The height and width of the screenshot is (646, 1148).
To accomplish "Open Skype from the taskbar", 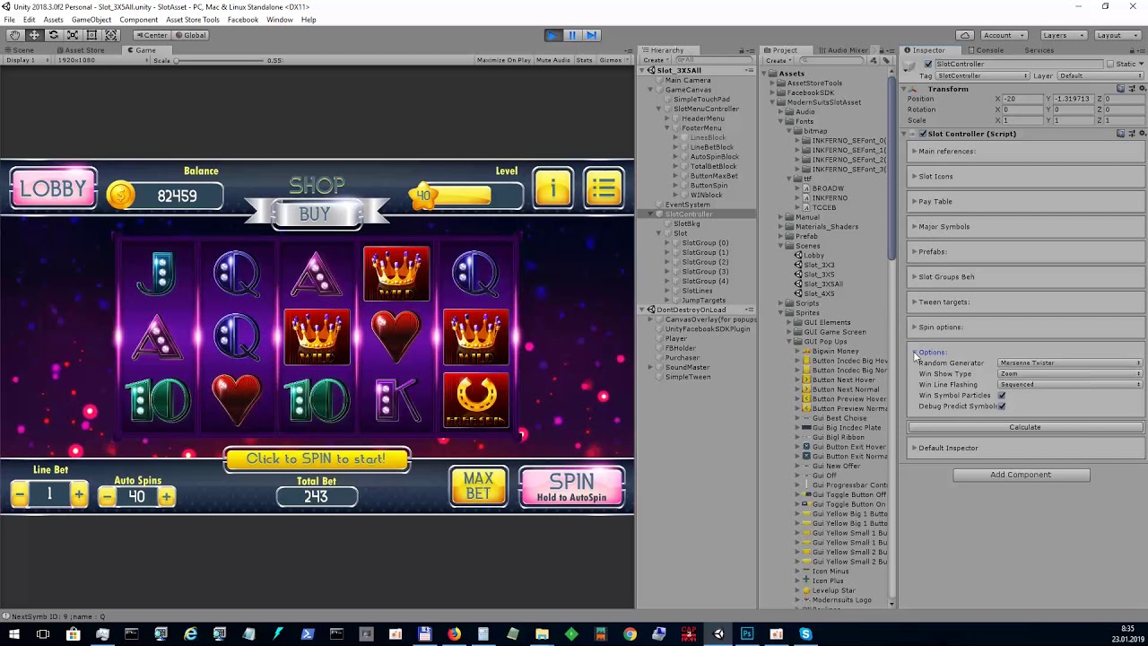I will click(805, 634).
